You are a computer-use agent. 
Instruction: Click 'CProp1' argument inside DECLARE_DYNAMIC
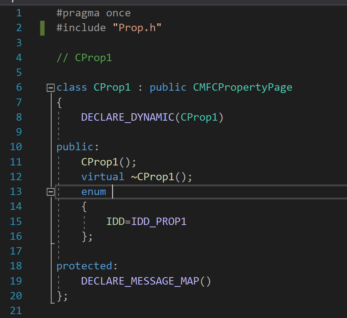pyautogui.click(x=199, y=117)
